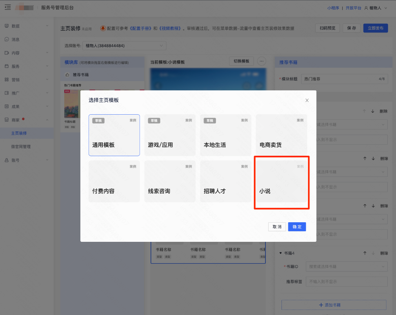
Task: Open 主页装修 in the sidebar
Action: pos(19,133)
